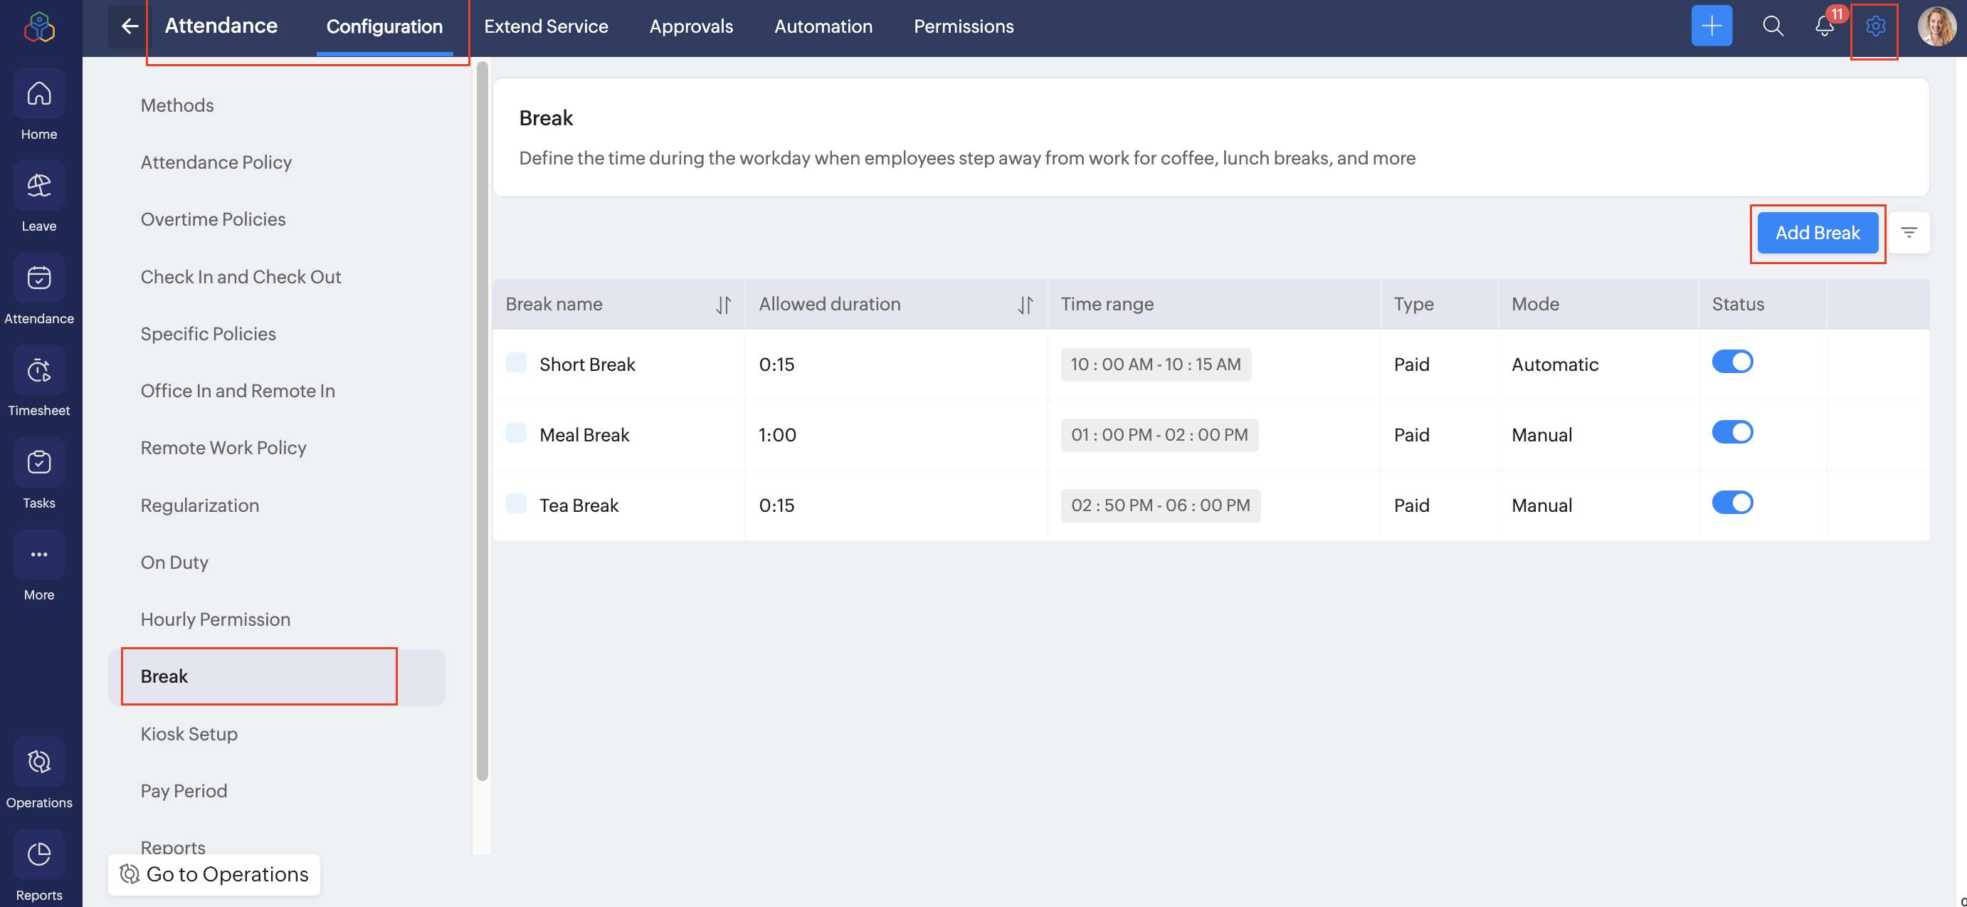Open the Timesheet sidebar icon
1967x907 pixels.
(x=39, y=371)
